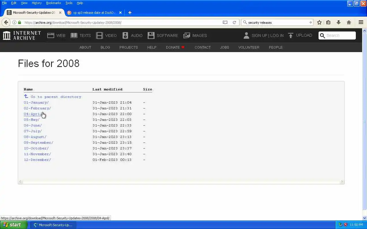Click SIGN UP | LOG IN
Image resolution: width=367 pixels, height=229 pixels.
pyautogui.click(x=268, y=35)
